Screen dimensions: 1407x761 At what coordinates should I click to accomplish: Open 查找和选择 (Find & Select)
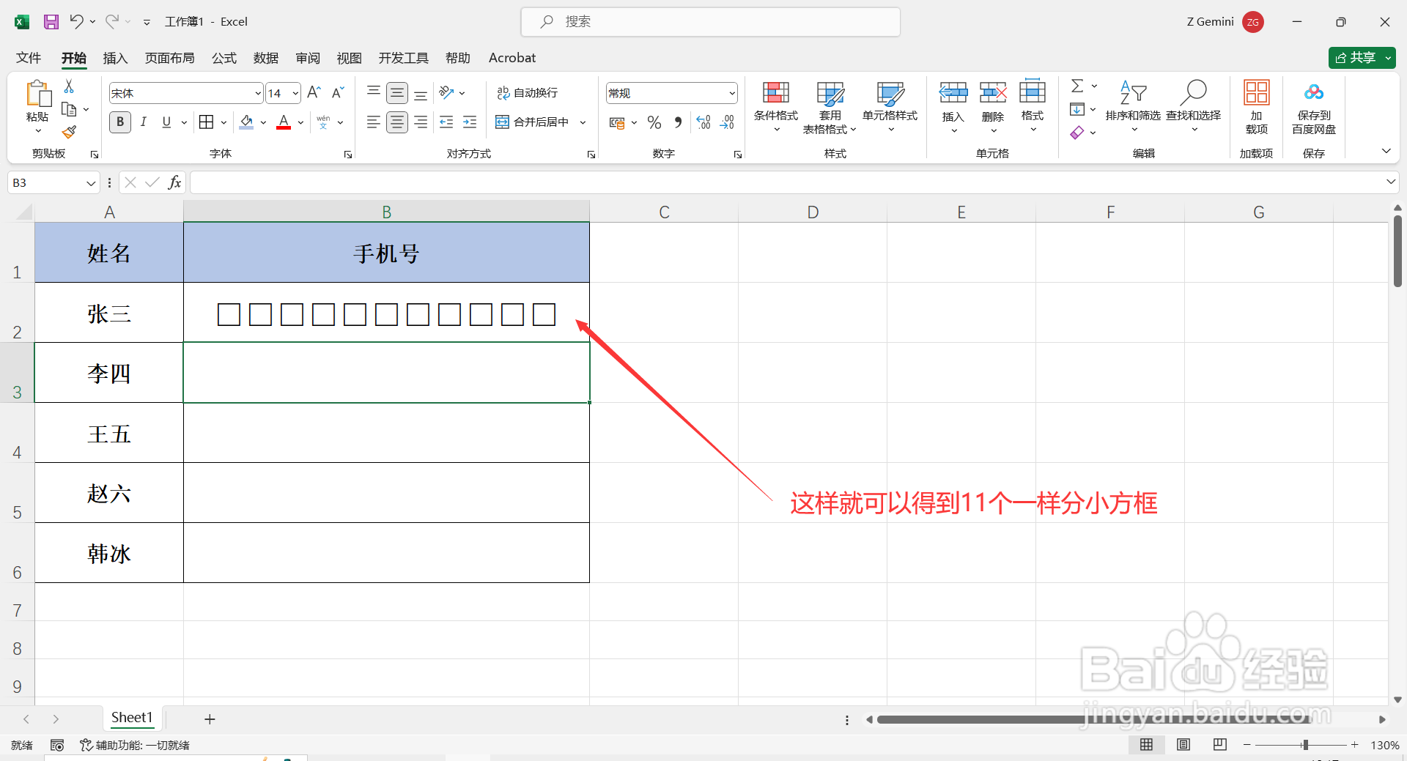(x=1193, y=106)
